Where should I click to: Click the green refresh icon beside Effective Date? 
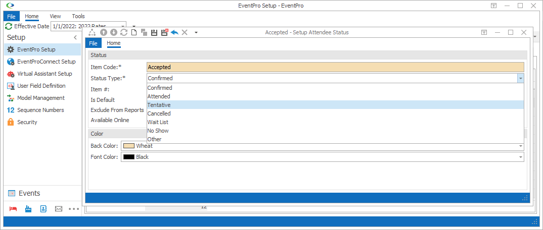pos(9,26)
